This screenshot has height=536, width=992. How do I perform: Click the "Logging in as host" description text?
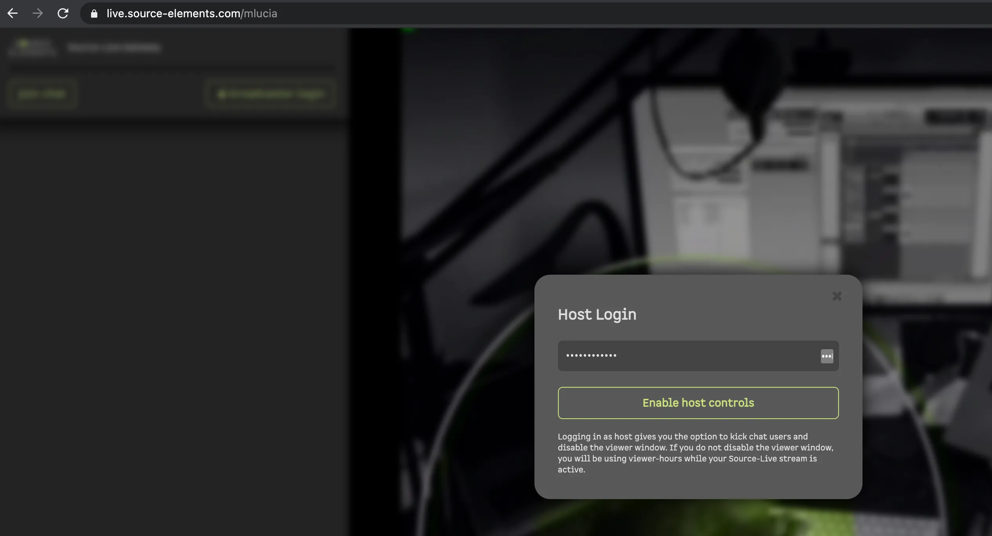[695, 453]
